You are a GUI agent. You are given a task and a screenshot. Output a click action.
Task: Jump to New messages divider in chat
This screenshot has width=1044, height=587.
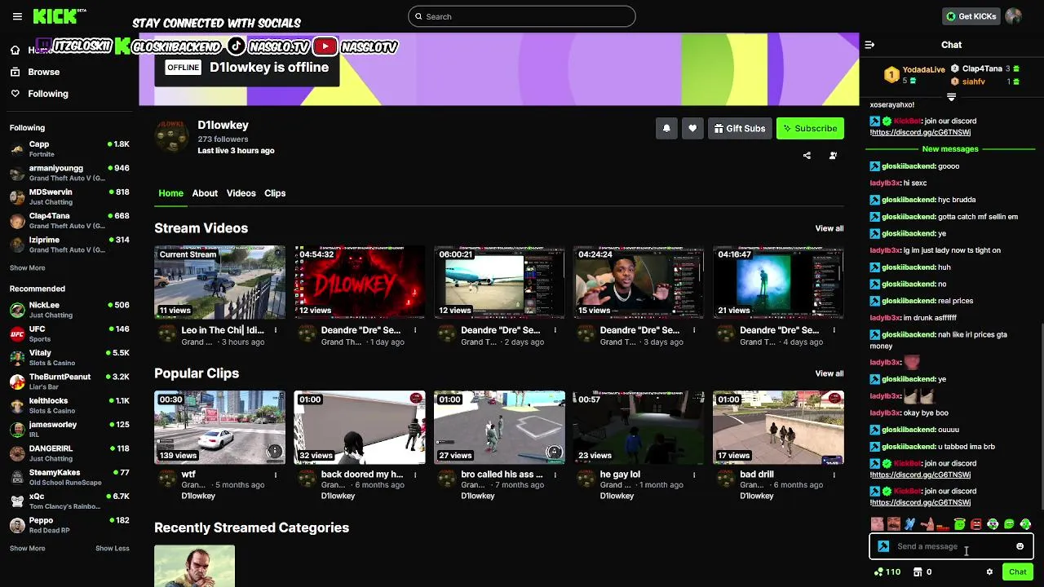point(950,149)
